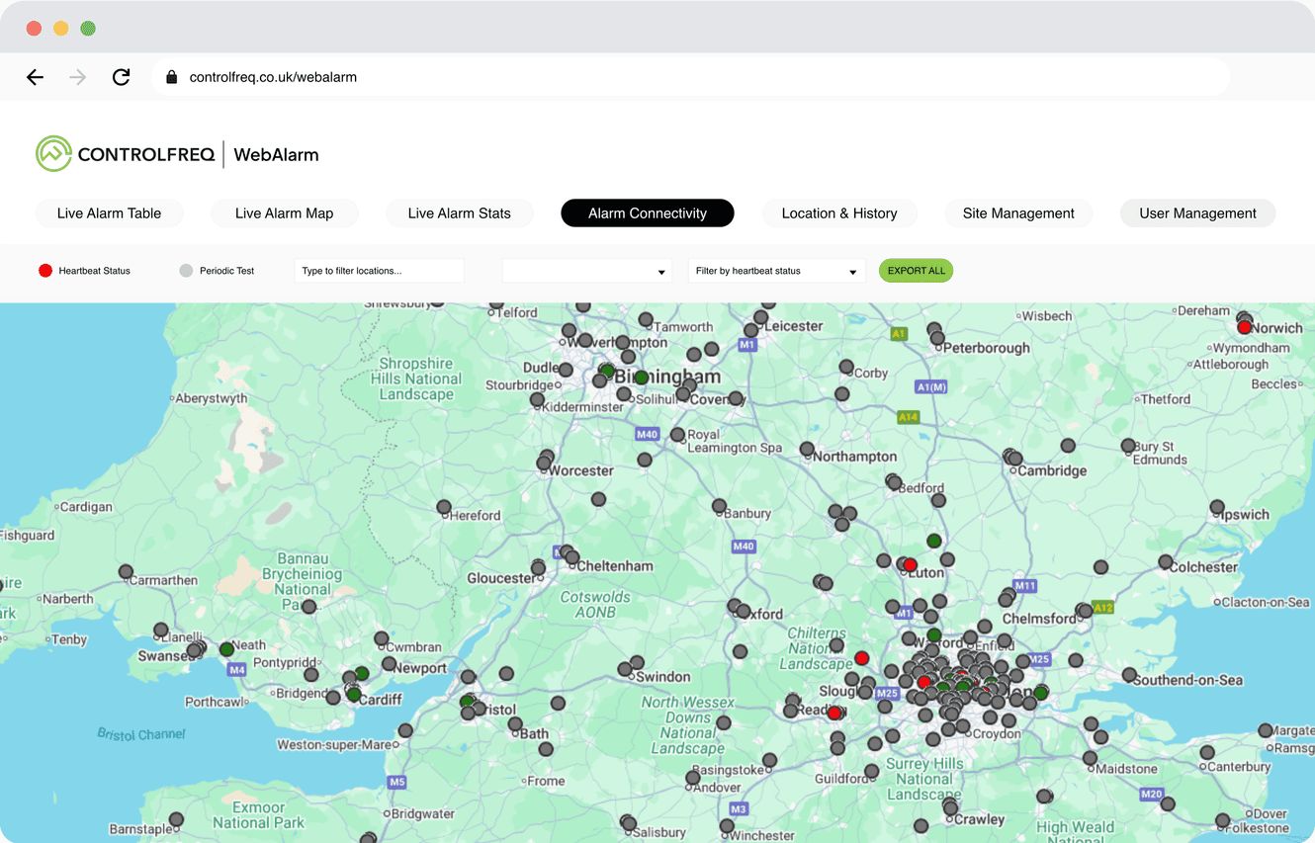The height and width of the screenshot is (843, 1315).
Task: Reload the WebAlarm page
Action: pyautogui.click(x=122, y=77)
